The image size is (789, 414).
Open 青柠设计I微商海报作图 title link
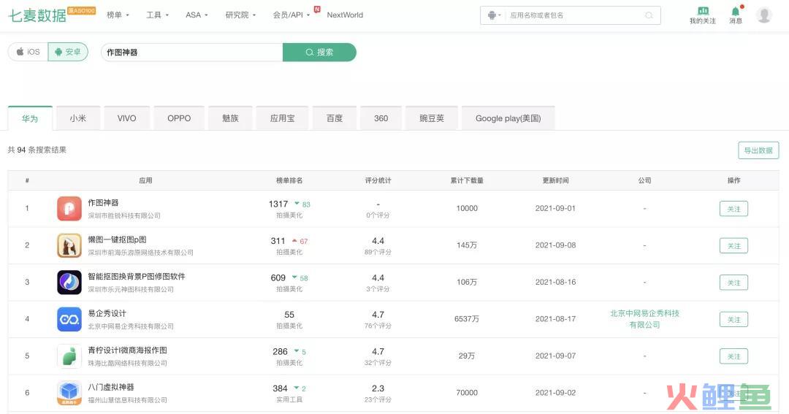pos(127,350)
